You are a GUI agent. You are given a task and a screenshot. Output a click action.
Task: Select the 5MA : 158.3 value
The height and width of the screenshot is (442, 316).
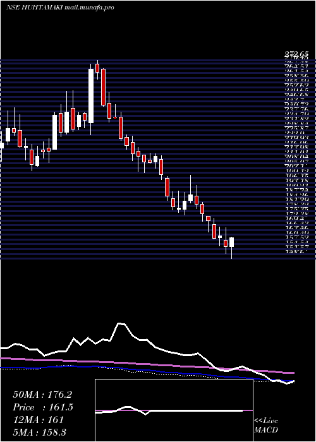tap(39, 433)
